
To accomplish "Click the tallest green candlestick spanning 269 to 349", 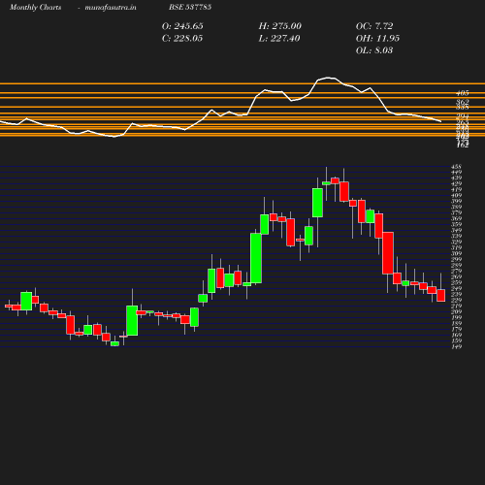I will (256, 258).
